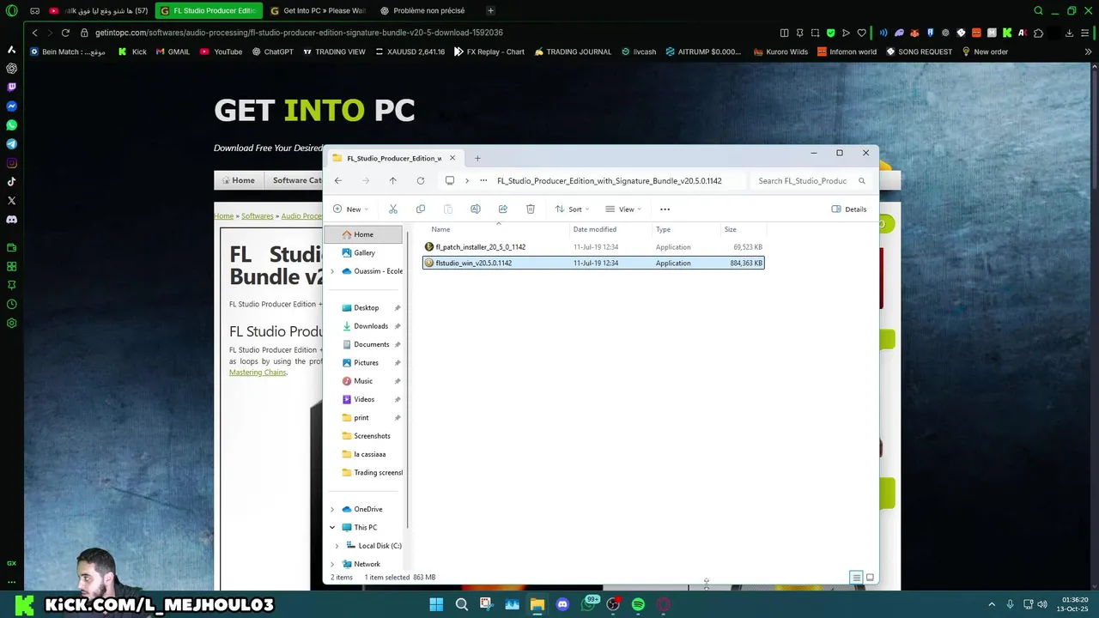Open Instagram in the Opera sidebar
This screenshot has height=618, width=1099.
[11, 163]
